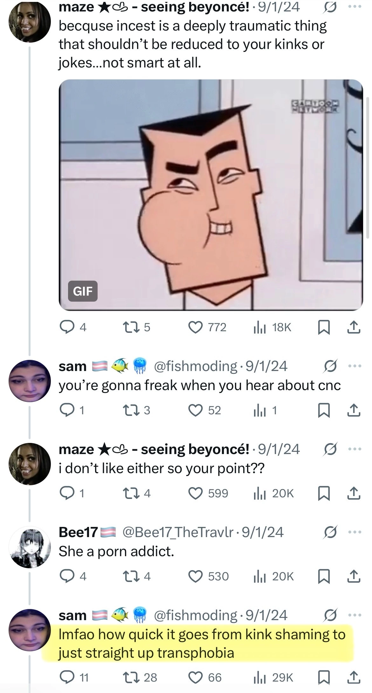372x693 pixels.
Task: Like sam's cnc reply with 52 likes
Action: 196,410
